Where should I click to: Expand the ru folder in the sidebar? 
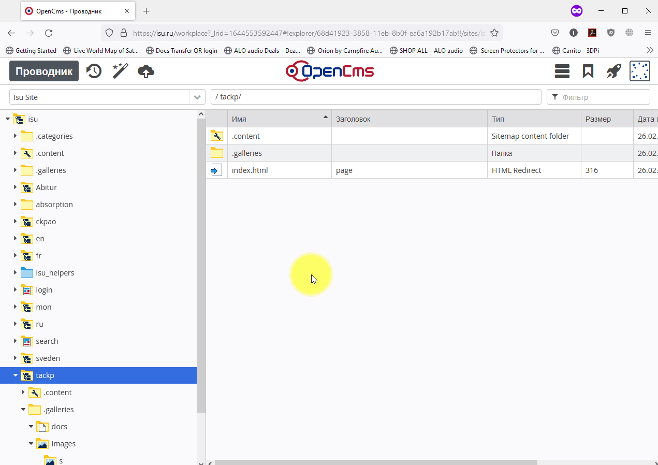click(x=16, y=324)
